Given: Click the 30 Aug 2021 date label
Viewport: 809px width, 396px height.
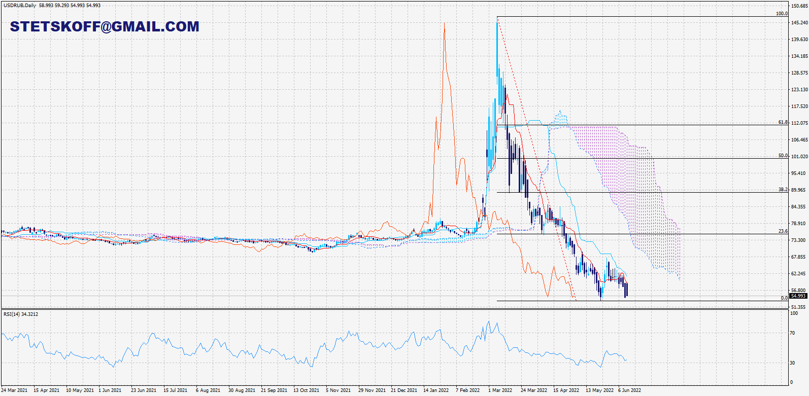Looking at the screenshot, I should pyautogui.click(x=242, y=390).
